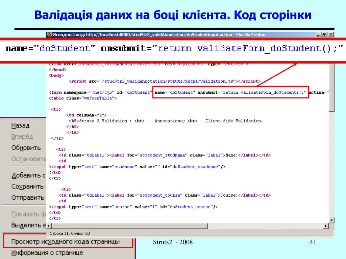Image resolution: width=346 pixels, height=259 pixels.
Task: Choose Вперёд in the context menu
Action: click(x=22, y=137)
